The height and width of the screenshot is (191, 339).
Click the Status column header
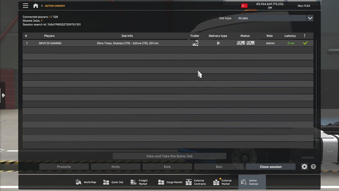[245, 36]
